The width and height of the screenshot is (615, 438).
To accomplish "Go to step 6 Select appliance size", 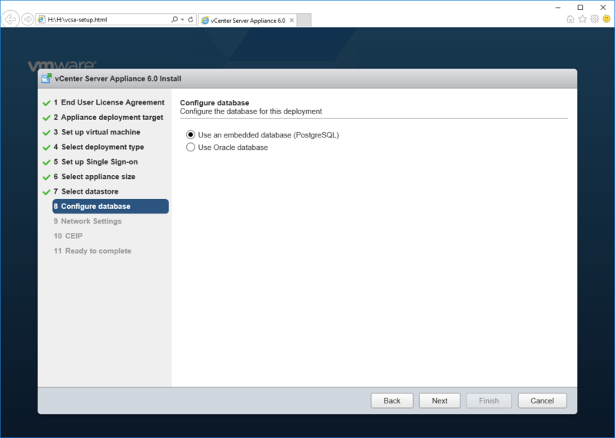I will point(95,177).
